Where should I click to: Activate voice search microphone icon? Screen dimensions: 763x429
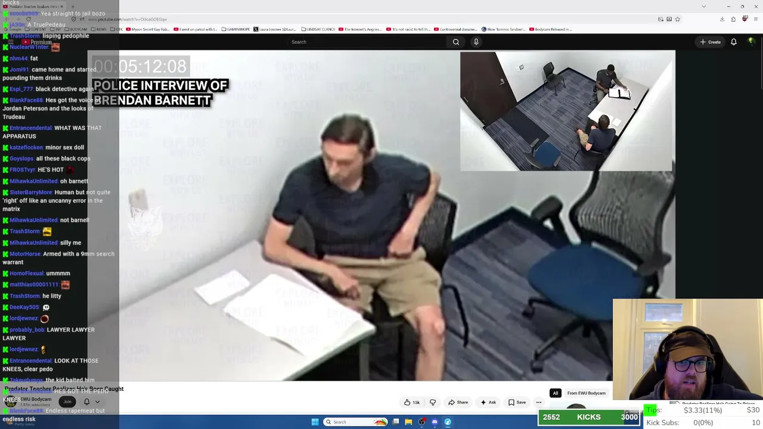pos(476,42)
